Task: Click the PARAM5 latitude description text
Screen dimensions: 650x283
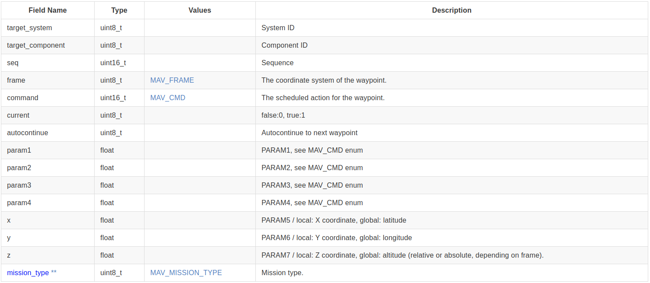Action: coord(334,220)
